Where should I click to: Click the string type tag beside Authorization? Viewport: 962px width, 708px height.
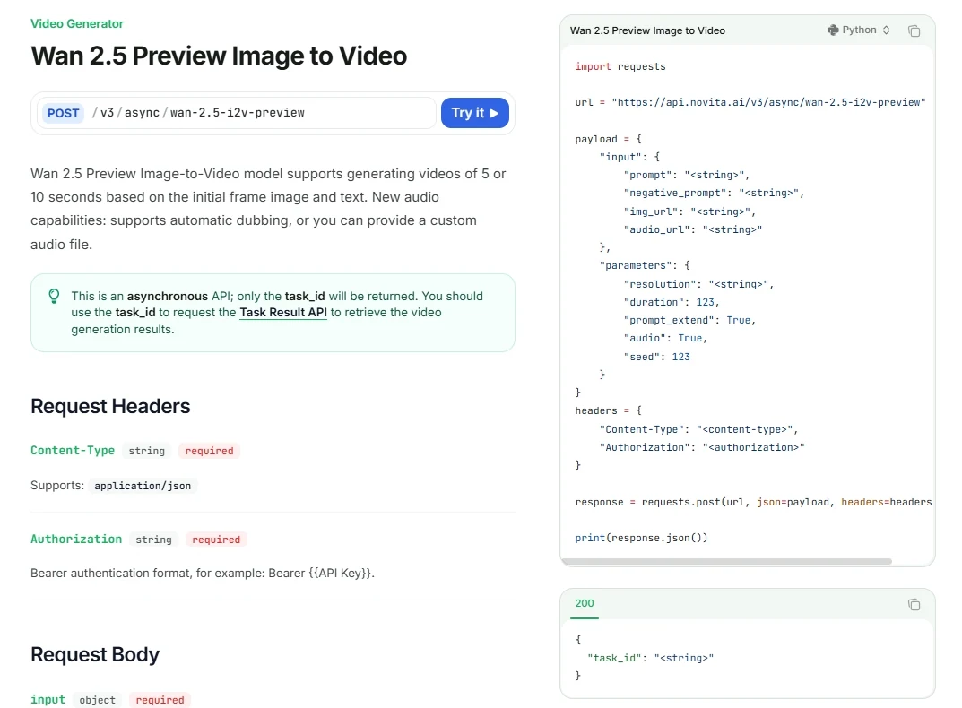153,540
